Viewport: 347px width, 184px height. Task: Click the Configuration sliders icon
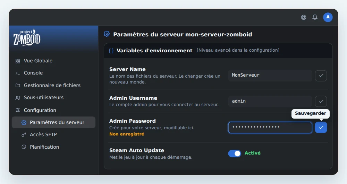pyautogui.click(x=18, y=110)
